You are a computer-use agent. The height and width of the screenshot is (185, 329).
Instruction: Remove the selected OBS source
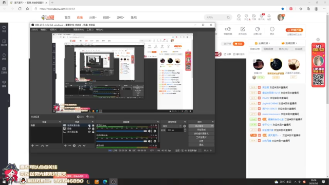click(69, 145)
